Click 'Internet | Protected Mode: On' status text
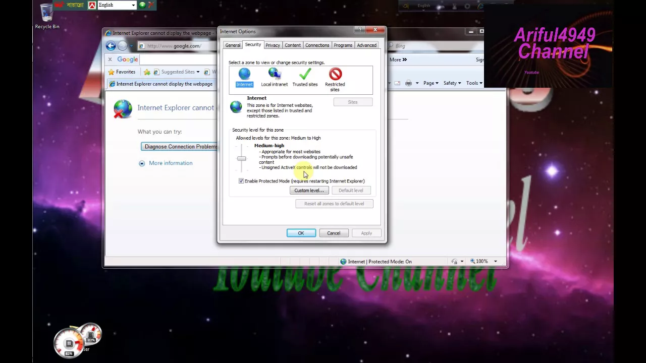Screen dimensions: 646x363 (x=380, y=262)
